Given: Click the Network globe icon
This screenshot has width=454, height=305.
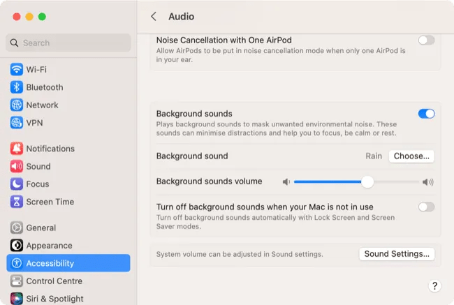Looking at the screenshot, I should point(17,105).
